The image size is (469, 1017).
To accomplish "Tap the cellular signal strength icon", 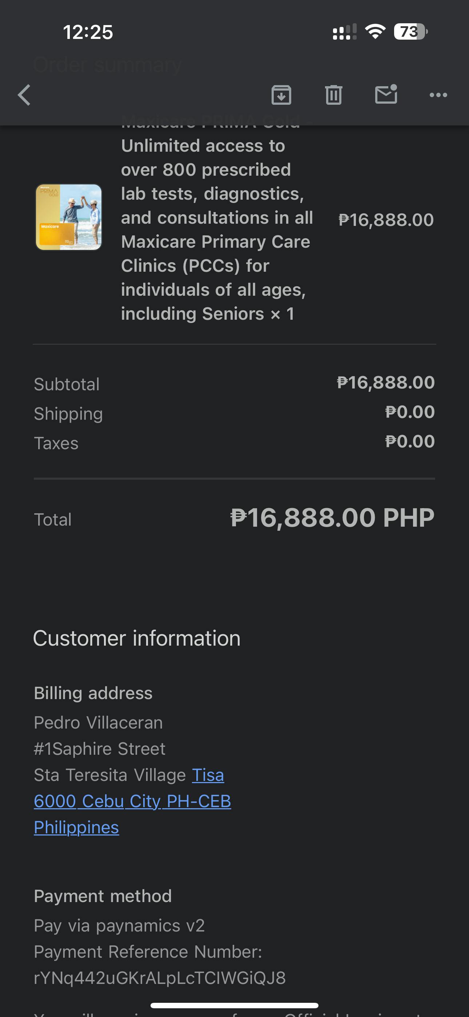I will (345, 32).
